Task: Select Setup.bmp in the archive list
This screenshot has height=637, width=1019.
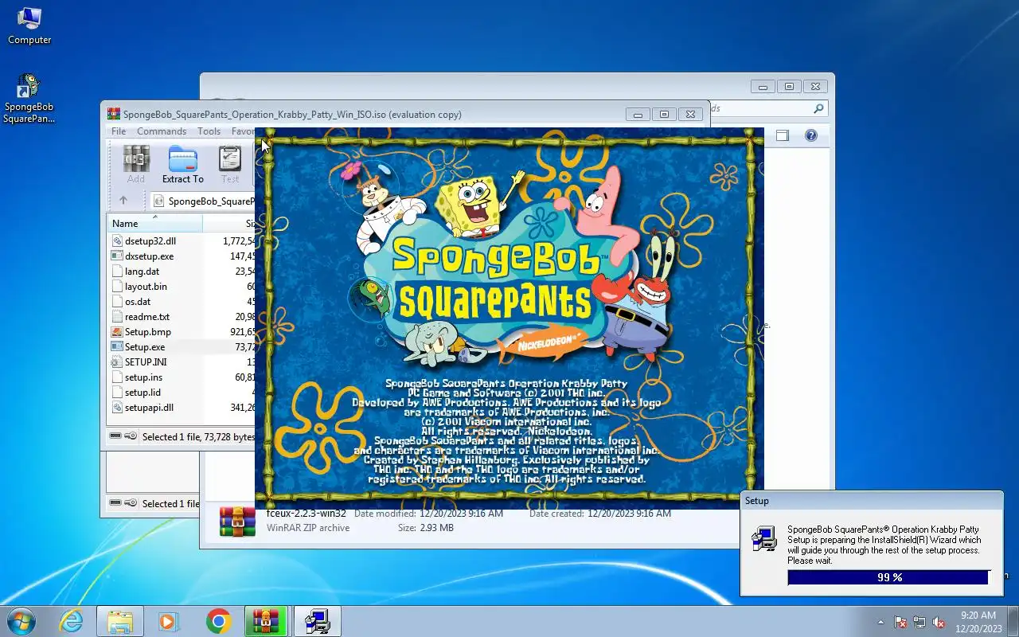Action: pyautogui.click(x=148, y=332)
